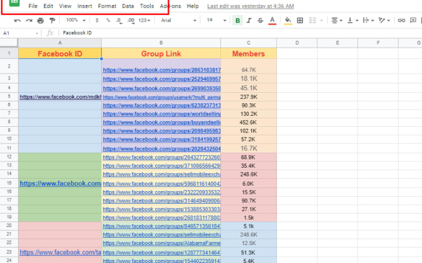Format as percent
422x263 pixels.
pyautogui.click(x=108, y=20)
